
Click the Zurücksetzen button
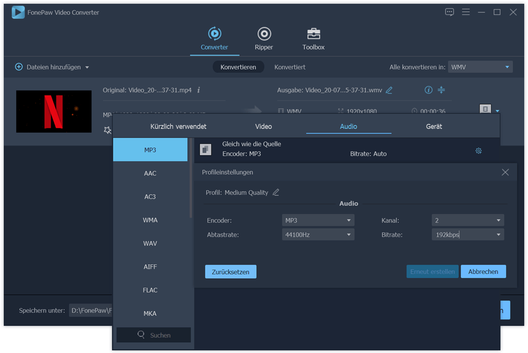click(230, 272)
